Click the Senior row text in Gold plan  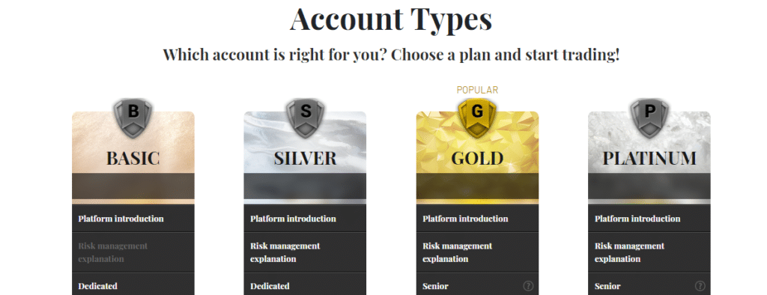click(x=435, y=286)
